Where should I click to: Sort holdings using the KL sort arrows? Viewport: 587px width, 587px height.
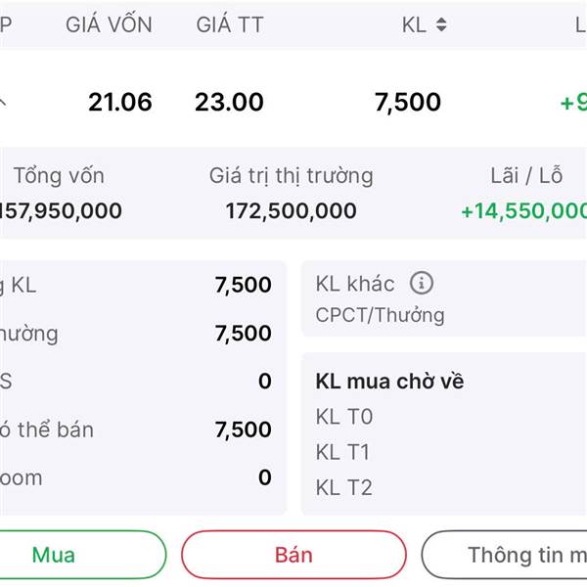[x=441, y=25]
